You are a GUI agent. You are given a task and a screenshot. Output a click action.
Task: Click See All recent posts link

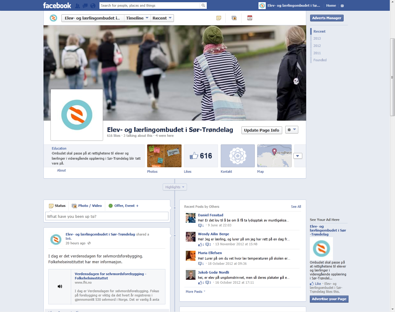[296, 207]
